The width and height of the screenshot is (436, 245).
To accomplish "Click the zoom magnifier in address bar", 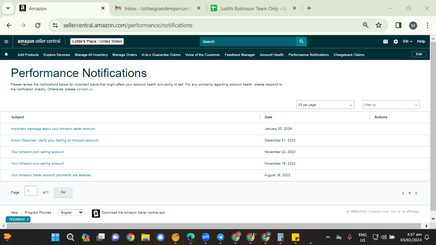I will coord(366,25).
